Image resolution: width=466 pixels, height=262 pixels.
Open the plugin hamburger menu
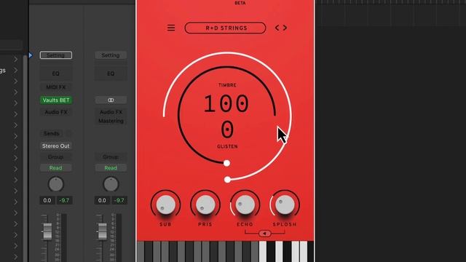(x=171, y=28)
